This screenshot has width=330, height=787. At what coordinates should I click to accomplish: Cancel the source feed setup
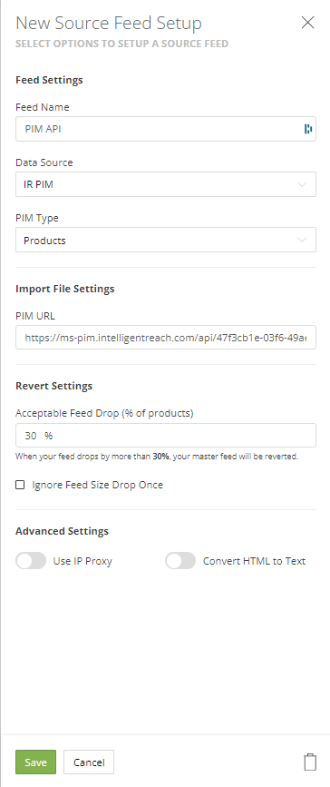89,762
